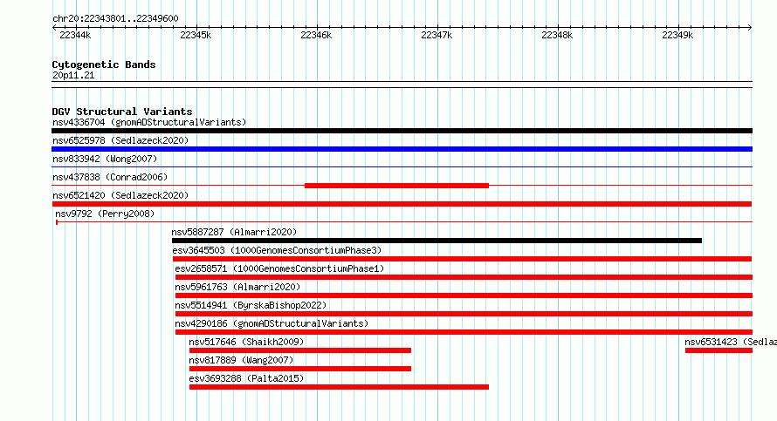Open nsv437838 (Conrad2006) label

point(110,177)
